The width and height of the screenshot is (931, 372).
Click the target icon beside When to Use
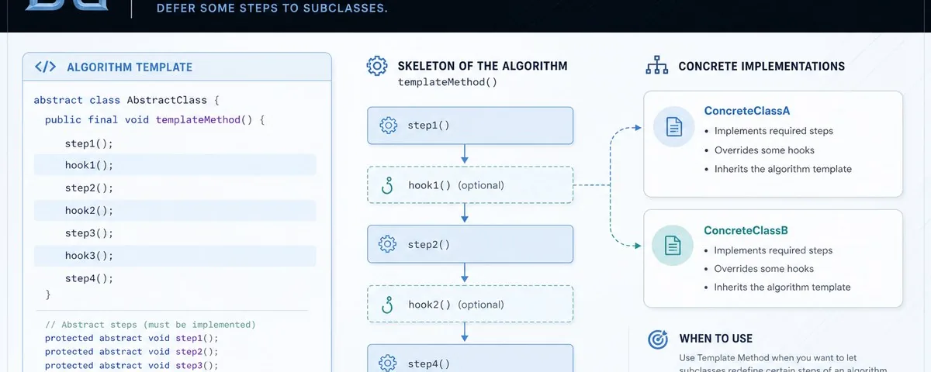[x=657, y=339]
